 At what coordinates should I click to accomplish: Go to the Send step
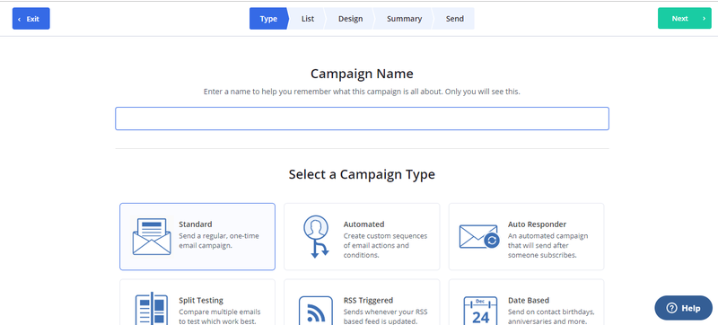tap(455, 19)
